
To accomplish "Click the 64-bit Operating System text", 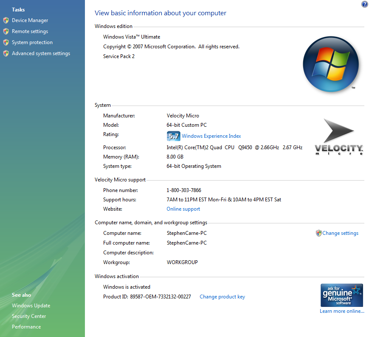I will (194, 166).
